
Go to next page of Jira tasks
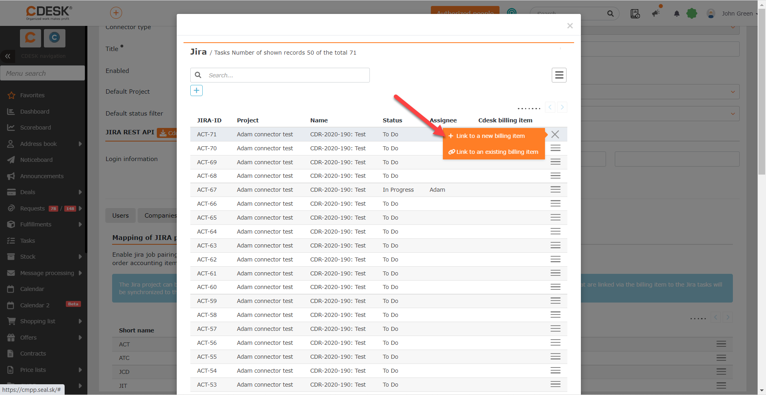[562, 107]
